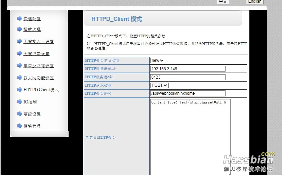Click the arrow icon beside HTTPD Client模式
Image resolution: width=282 pixels, height=175 pixels.
tap(19, 89)
